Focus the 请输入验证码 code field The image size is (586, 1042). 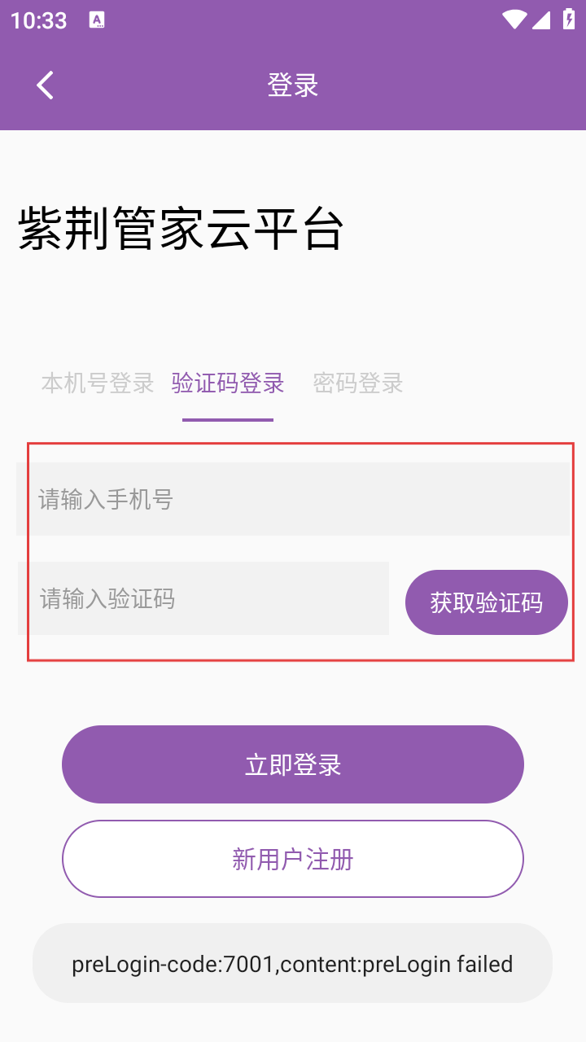[x=203, y=598]
